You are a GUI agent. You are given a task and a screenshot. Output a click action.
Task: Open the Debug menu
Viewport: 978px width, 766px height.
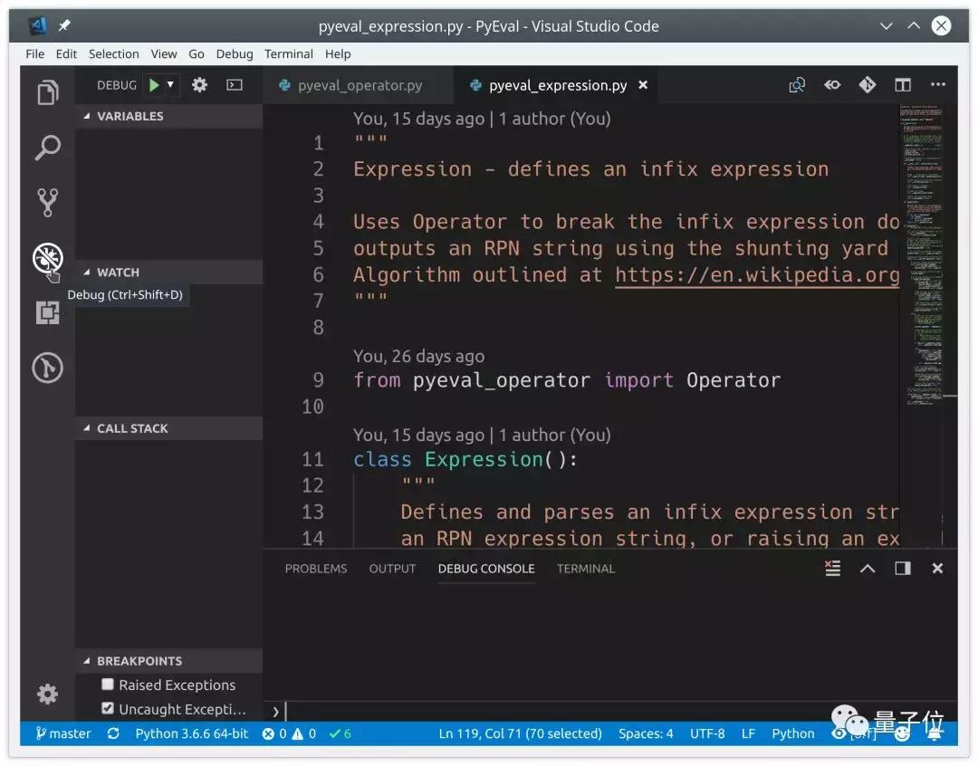tap(234, 53)
